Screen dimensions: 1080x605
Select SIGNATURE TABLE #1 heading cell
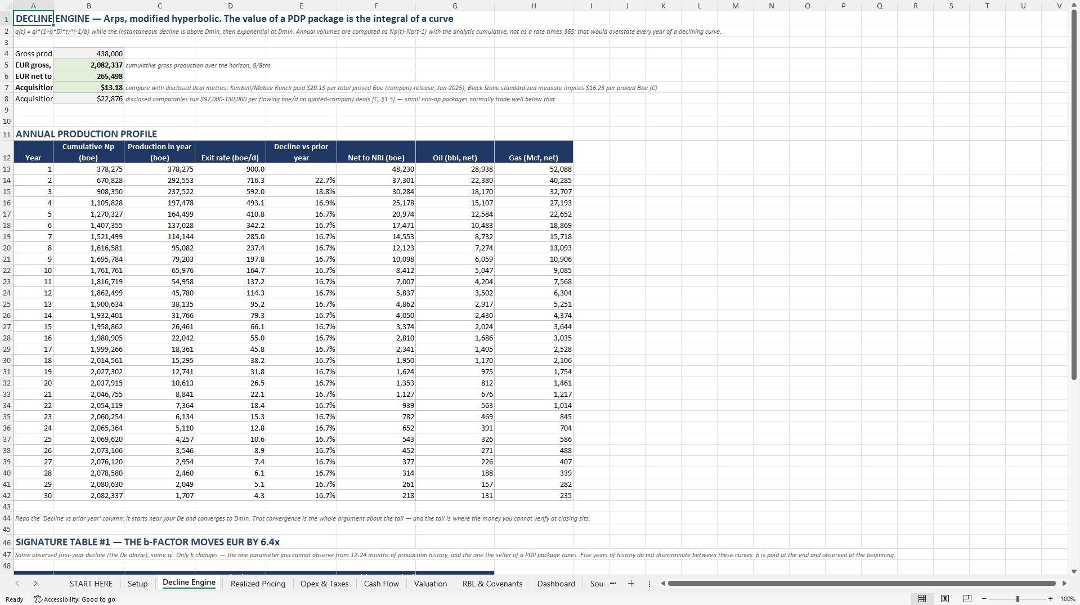pos(147,542)
